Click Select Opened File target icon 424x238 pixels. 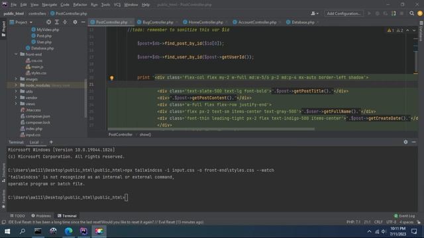click(48, 22)
